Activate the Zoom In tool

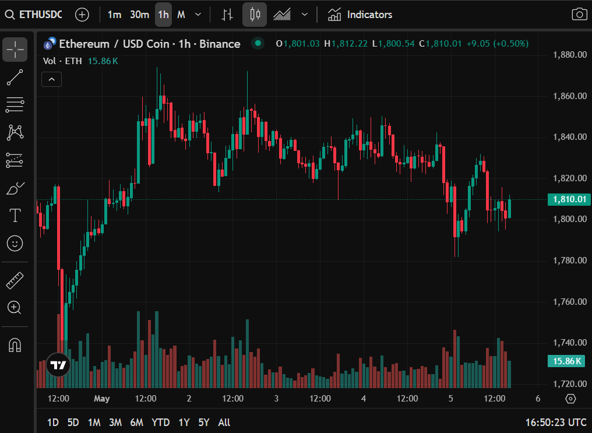pos(15,308)
